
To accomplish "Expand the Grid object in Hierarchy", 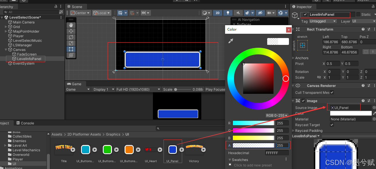I will pyautogui.click(x=6, y=27).
